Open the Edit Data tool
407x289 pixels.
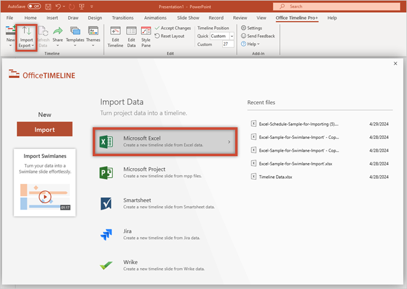(x=131, y=36)
